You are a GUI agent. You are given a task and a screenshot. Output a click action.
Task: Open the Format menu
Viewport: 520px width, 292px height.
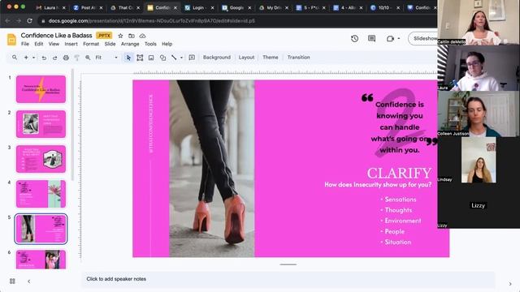tap(91, 44)
